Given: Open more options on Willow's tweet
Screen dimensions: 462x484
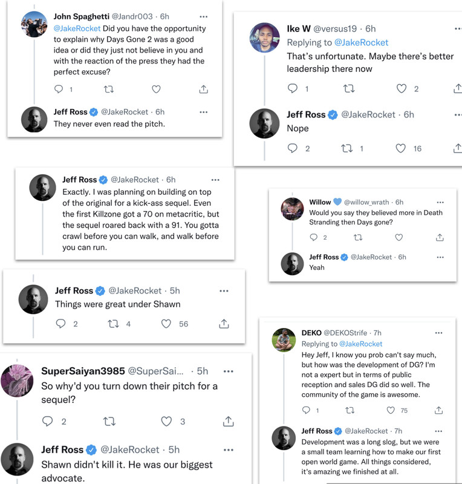Looking at the screenshot, I should pyautogui.click(x=440, y=202).
